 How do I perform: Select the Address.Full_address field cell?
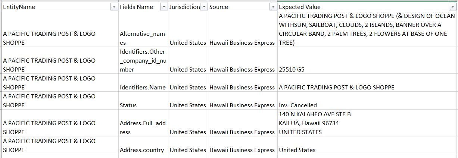[x=143, y=127]
